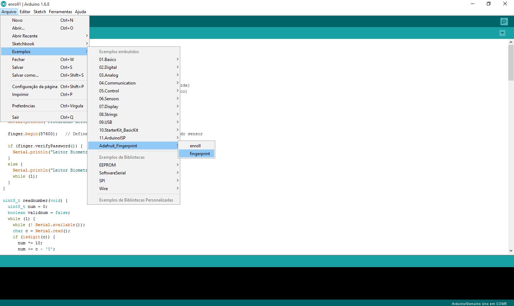Click the Arduino logo in title bar
Viewport: 514px width, 306px height.
(x=4, y=4)
